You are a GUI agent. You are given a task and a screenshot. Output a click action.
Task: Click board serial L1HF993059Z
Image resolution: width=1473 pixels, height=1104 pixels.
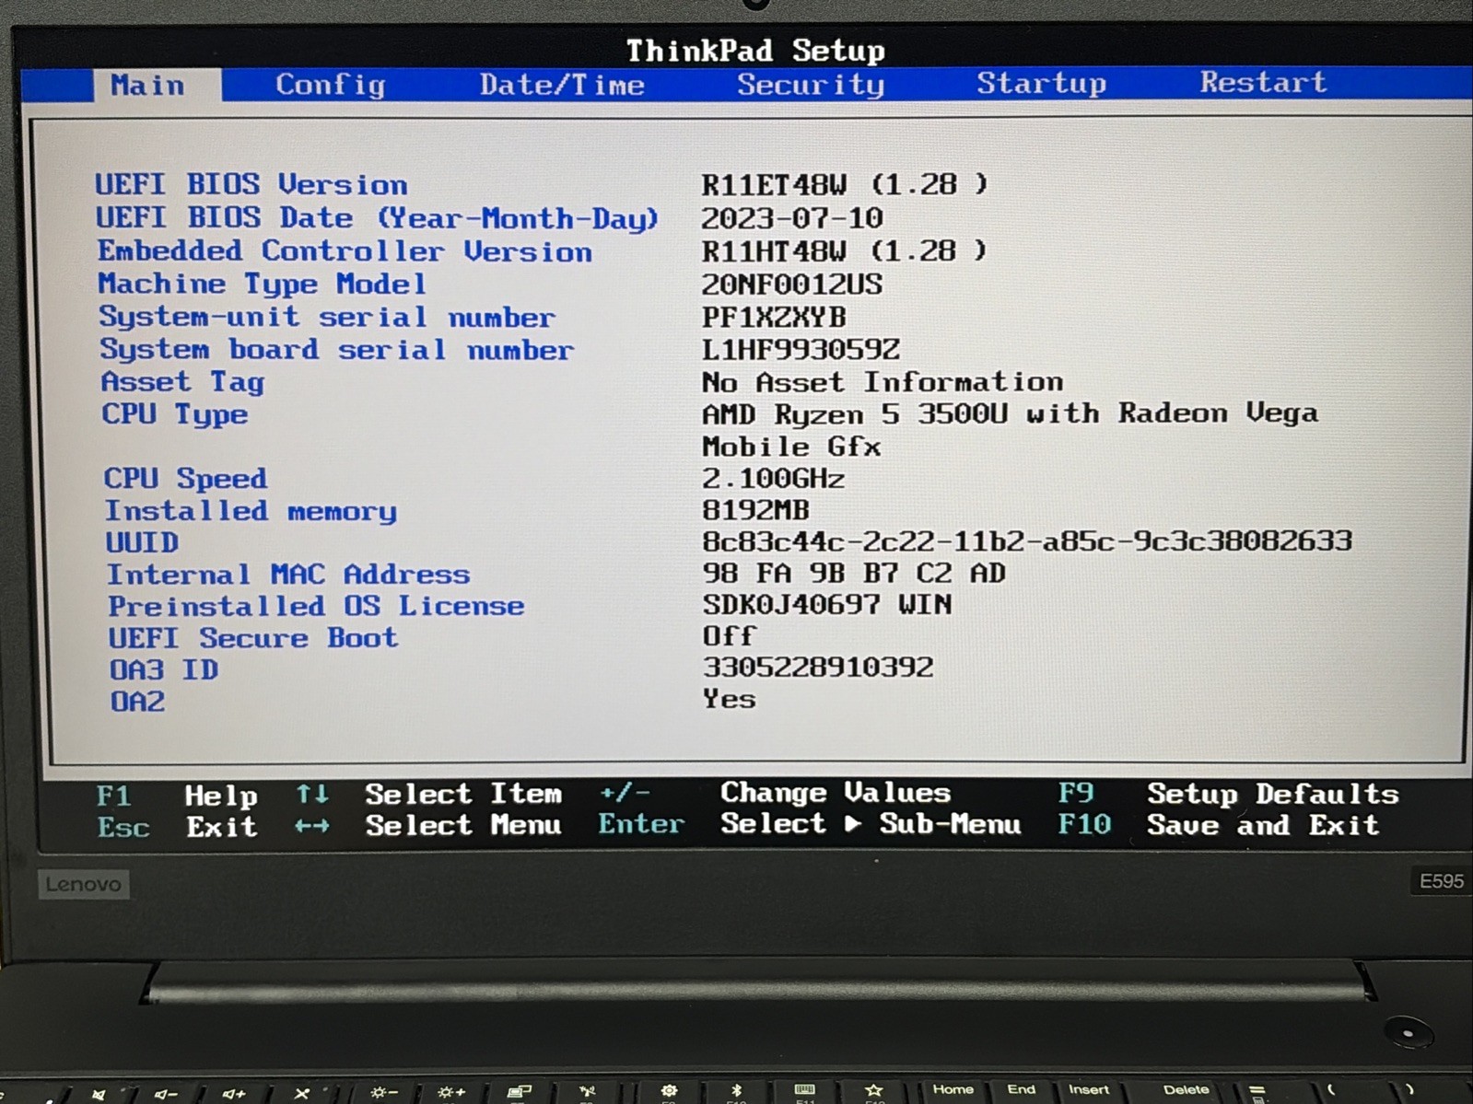coord(801,349)
